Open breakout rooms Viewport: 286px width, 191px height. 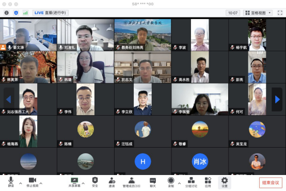click(191, 182)
